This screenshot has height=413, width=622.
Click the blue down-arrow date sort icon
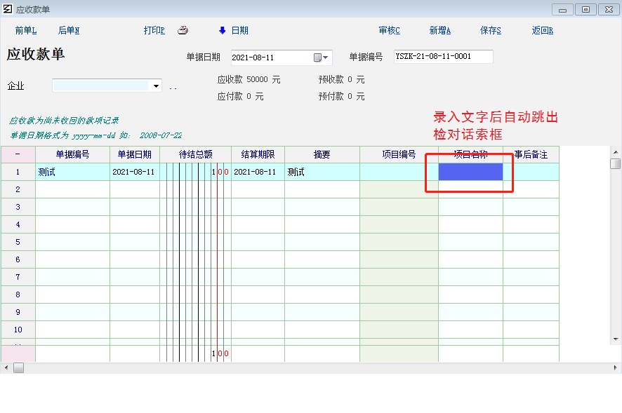222,30
